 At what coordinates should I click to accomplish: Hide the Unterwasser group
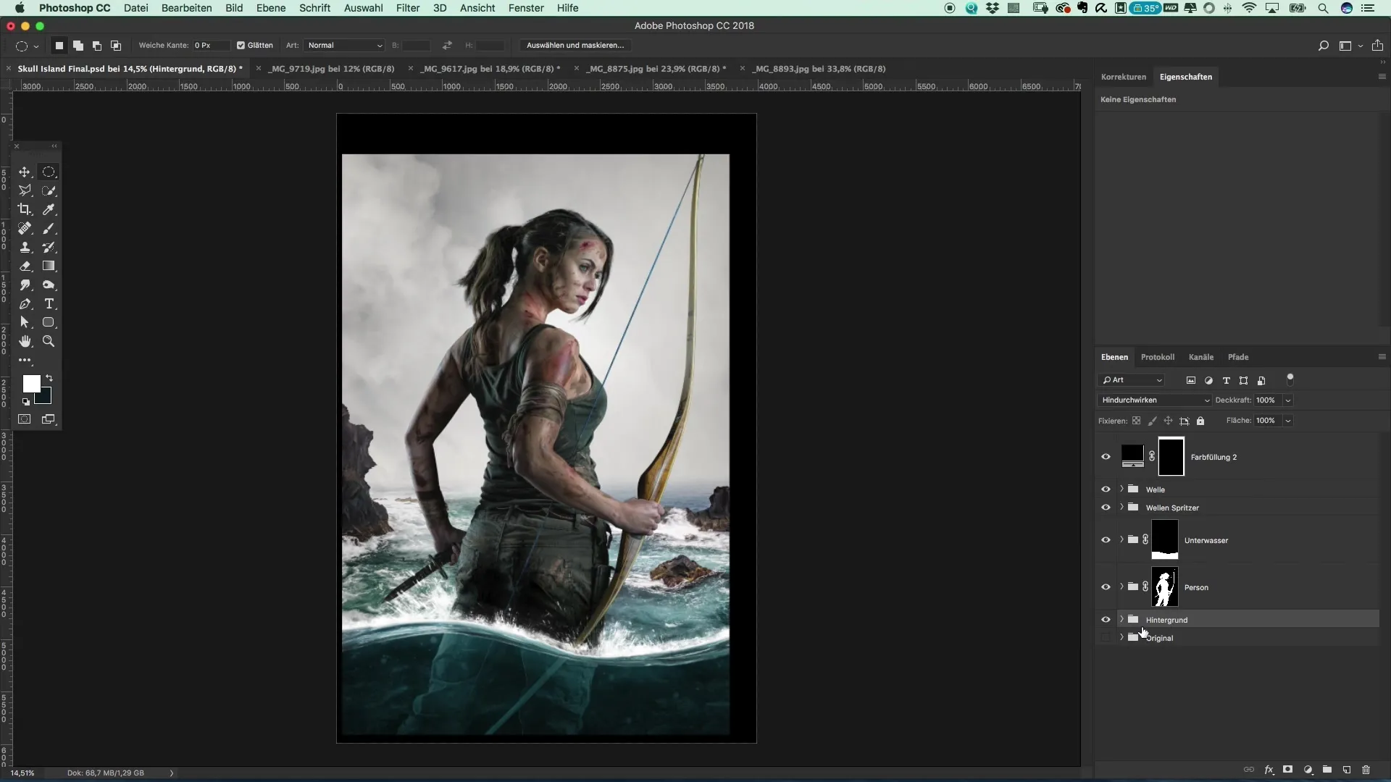1106,540
